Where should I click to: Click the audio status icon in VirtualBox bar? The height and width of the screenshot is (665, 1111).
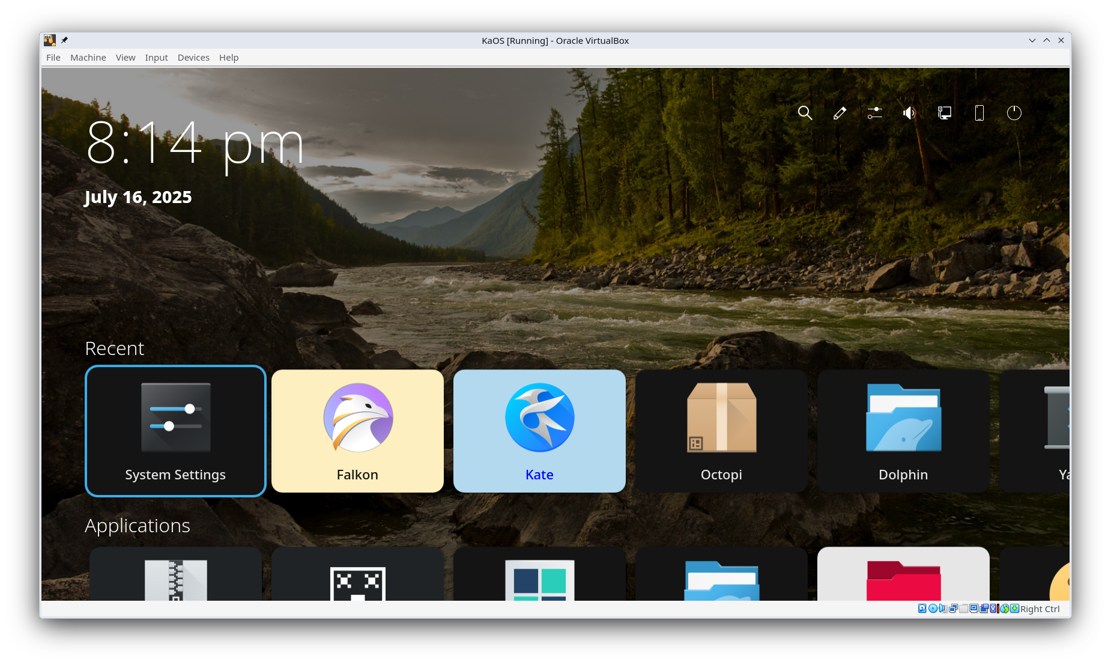pos(943,609)
